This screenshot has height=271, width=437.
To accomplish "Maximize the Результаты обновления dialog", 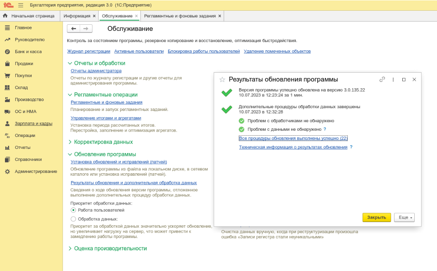I will (x=404, y=80).
